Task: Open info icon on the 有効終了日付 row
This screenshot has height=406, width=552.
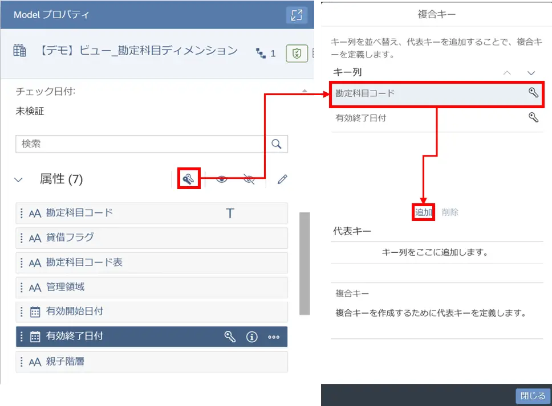Action: [x=251, y=337]
